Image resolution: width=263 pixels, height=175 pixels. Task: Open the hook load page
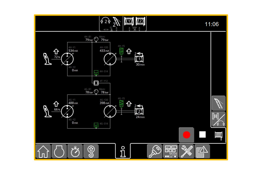coord(91,151)
